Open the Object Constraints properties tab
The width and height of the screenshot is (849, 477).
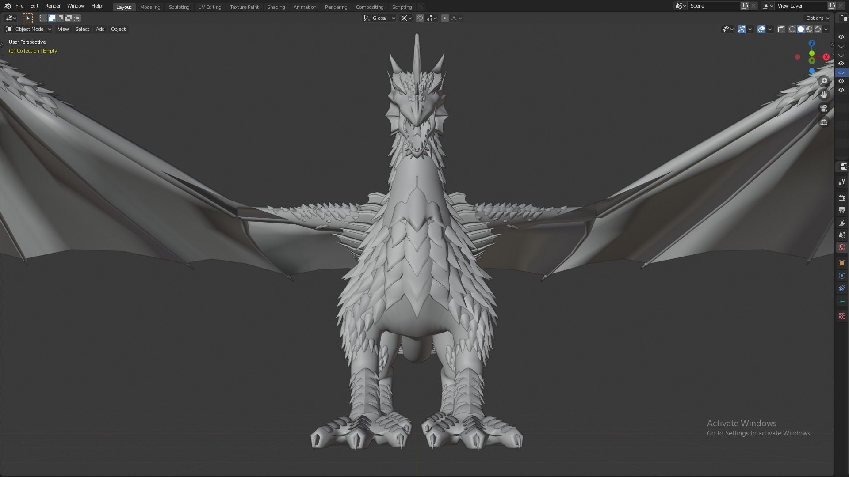842,288
